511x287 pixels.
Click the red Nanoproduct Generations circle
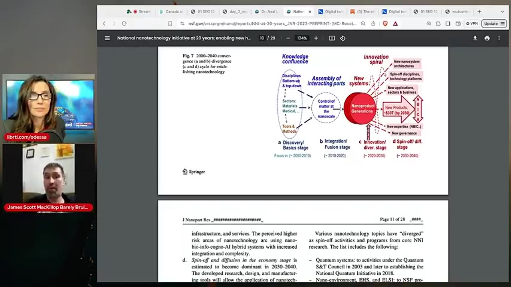click(360, 108)
